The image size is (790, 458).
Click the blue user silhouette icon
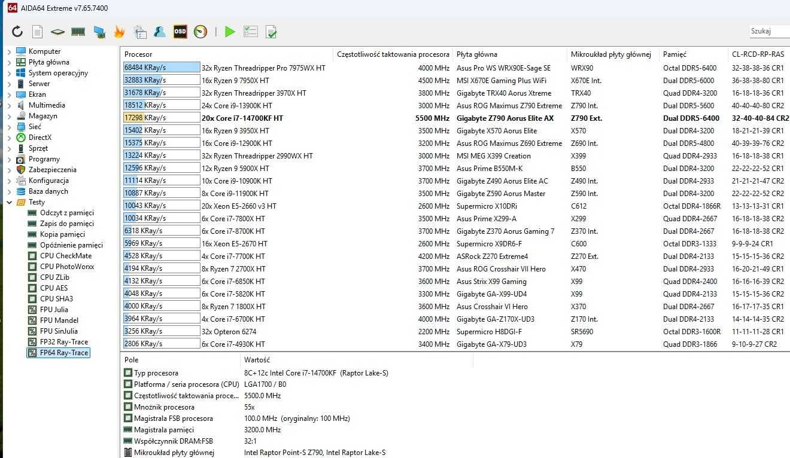160,32
